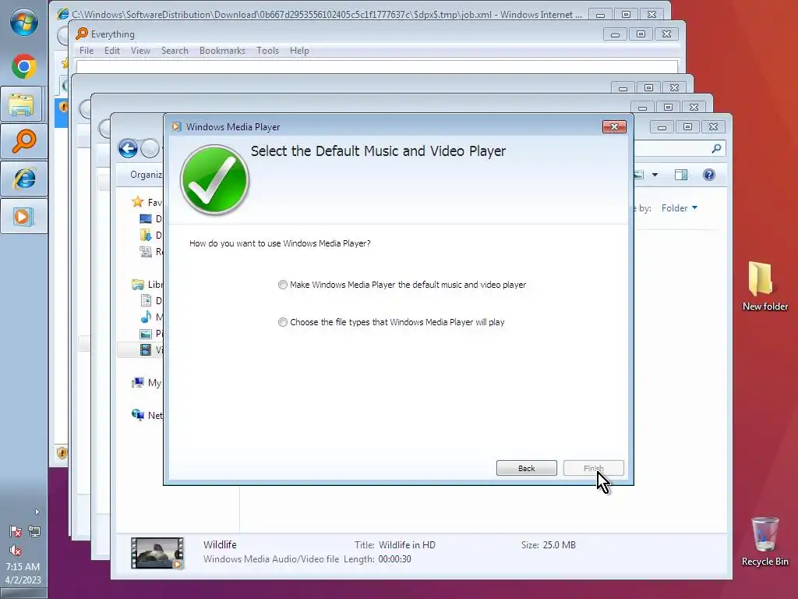Select Favorites star in navigation pane

[137, 202]
